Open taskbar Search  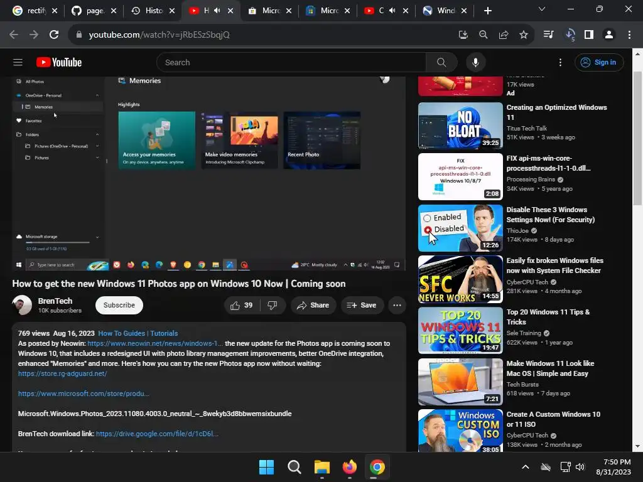click(x=294, y=467)
